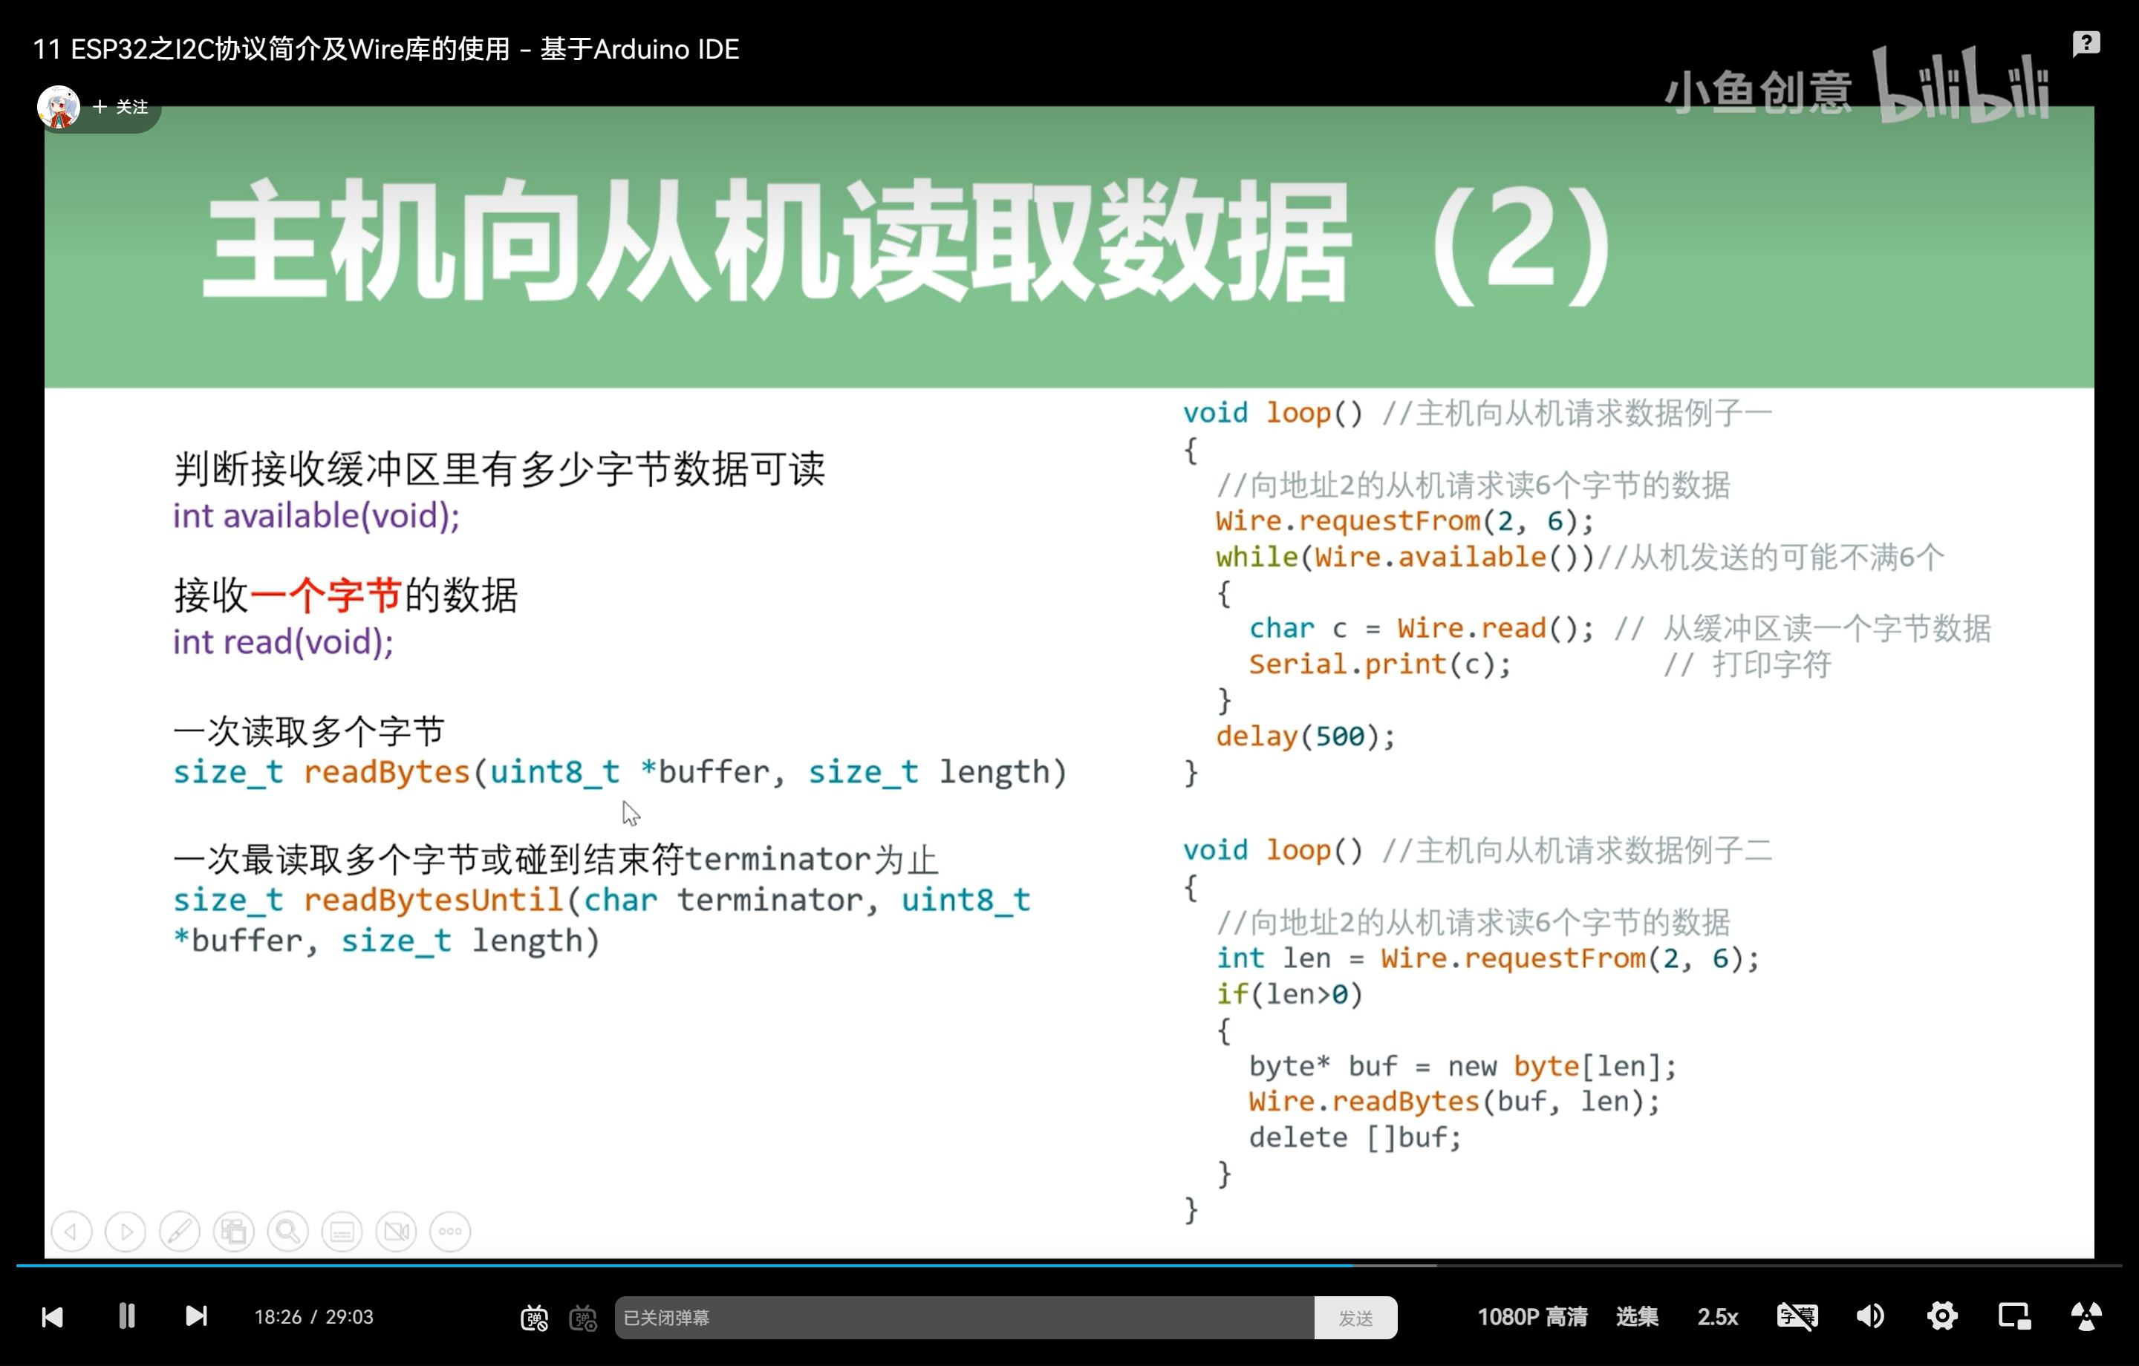2139x1366 pixels.
Task: Click the slideshow pen tool icon
Action: coord(180,1232)
